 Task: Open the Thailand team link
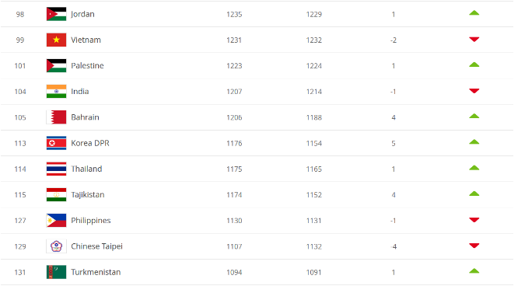click(86, 169)
